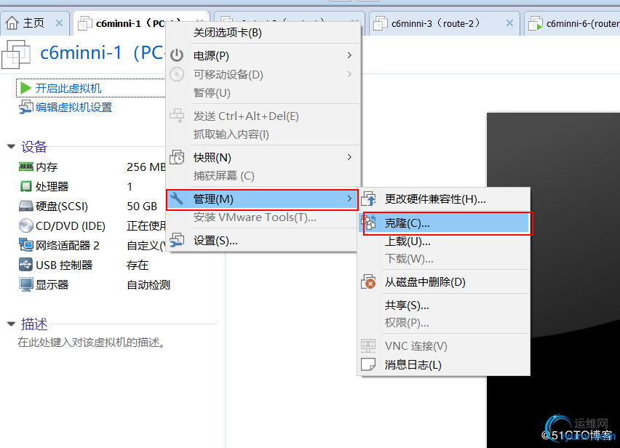
Task: Click the 编辑虚拟机设置 link
Action: click(x=74, y=108)
